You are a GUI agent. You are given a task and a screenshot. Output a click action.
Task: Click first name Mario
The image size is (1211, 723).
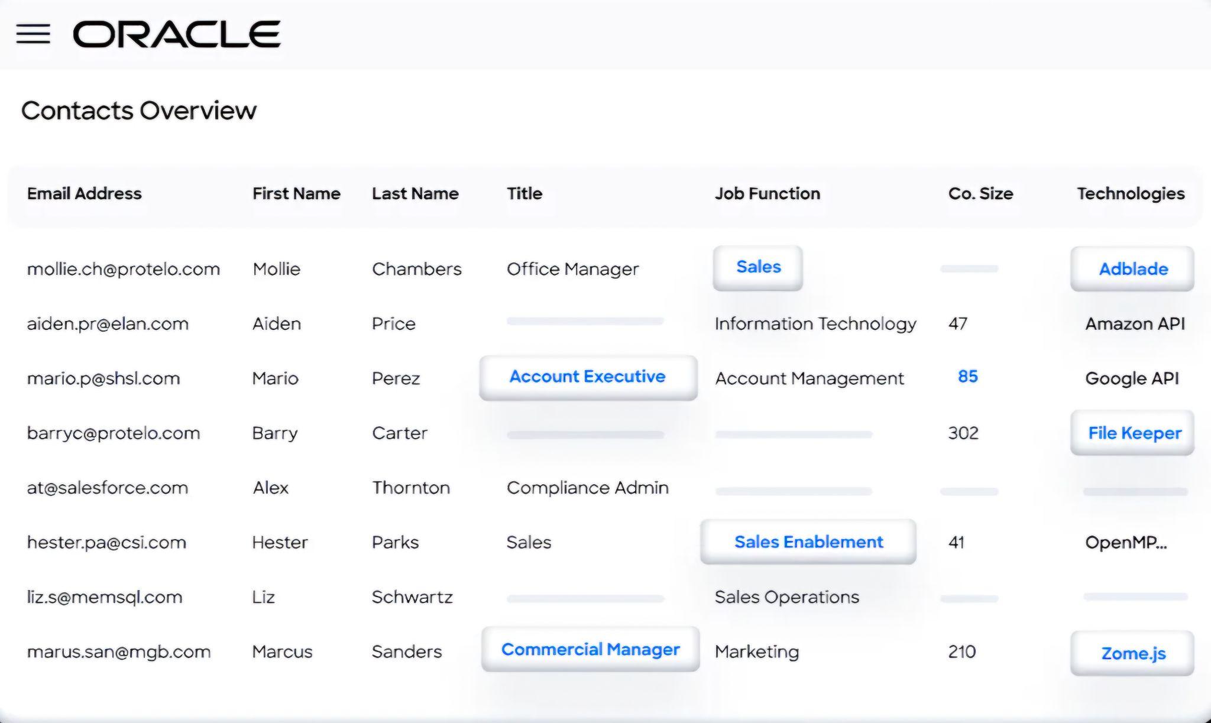276,378
